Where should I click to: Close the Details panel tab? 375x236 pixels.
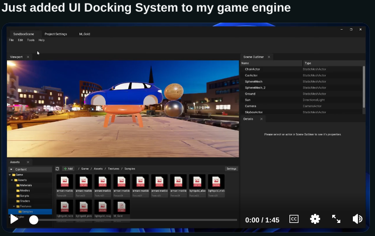pos(261,119)
